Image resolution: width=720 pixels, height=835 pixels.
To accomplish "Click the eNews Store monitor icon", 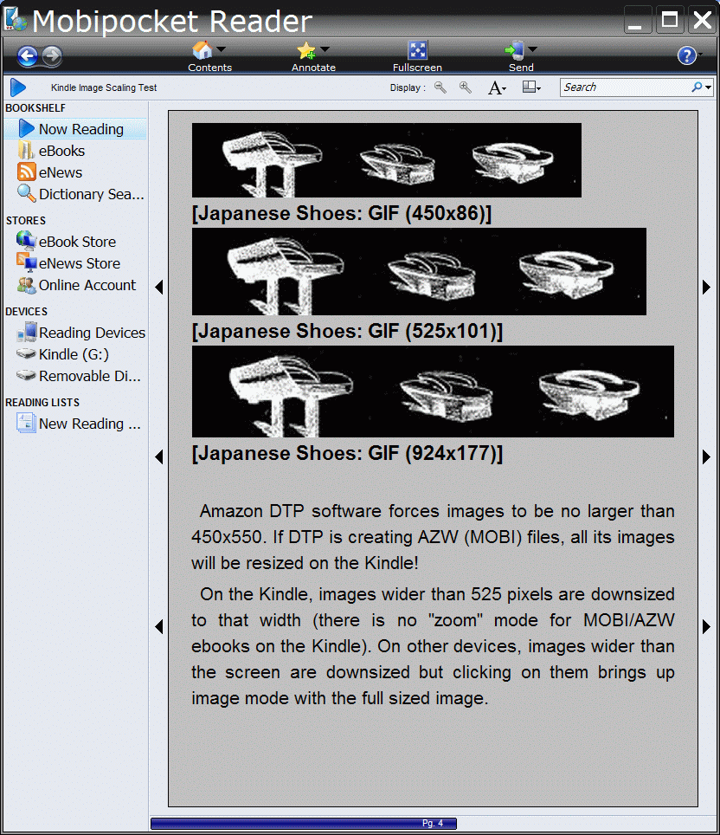I will 27,262.
